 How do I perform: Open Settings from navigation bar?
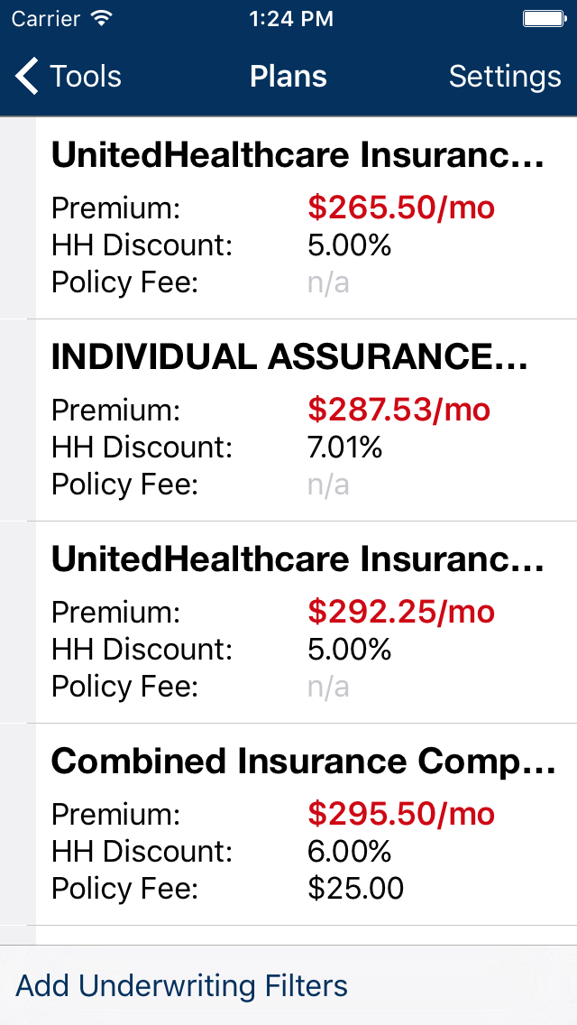coord(505,77)
